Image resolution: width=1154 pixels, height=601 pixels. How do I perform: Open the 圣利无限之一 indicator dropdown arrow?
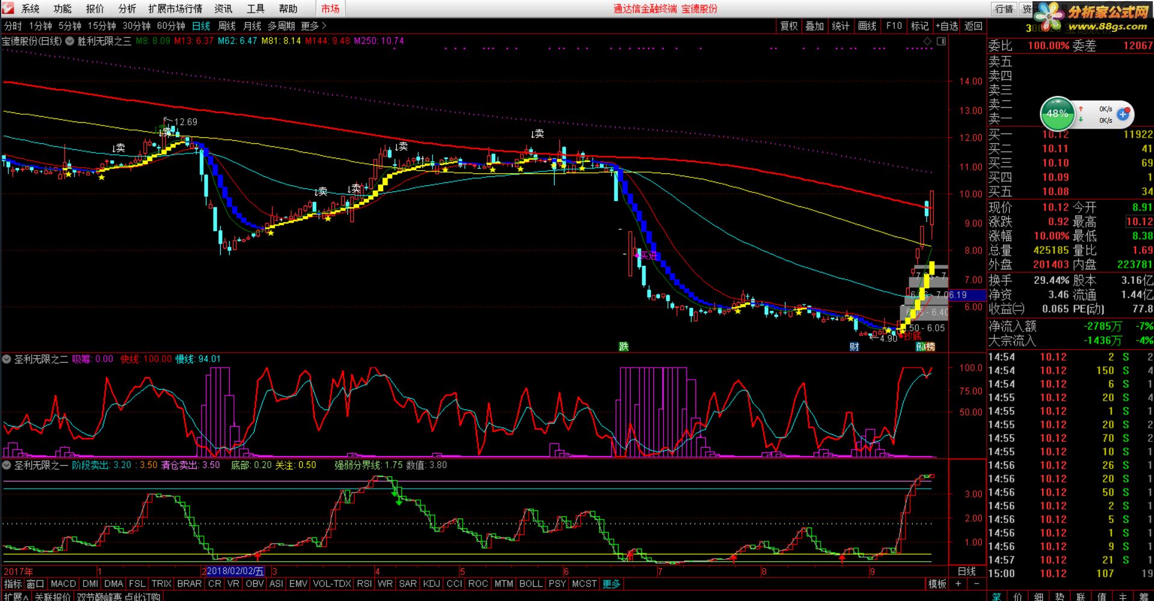(7, 465)
